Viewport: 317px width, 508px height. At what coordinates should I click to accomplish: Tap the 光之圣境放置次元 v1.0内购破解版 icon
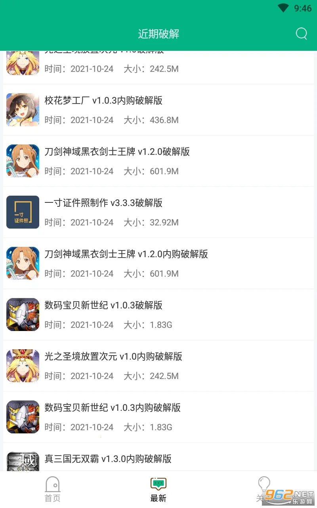pyautogui.click(x=23, y=366)
